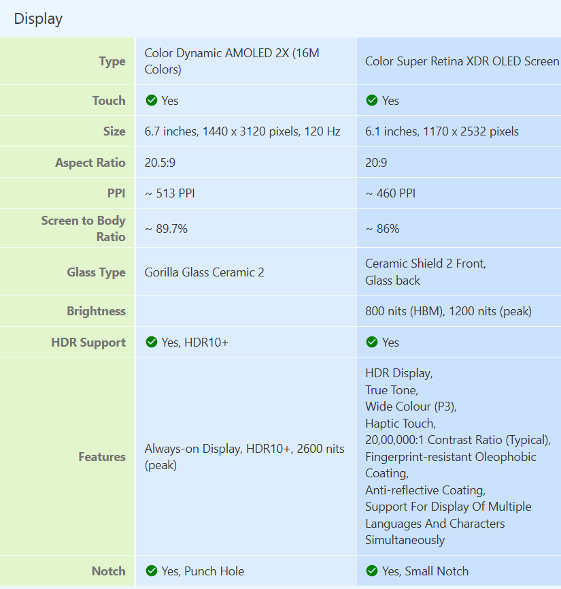Click green checkmark in left Touch cell
561x589 pixels.
click(152, 100)
